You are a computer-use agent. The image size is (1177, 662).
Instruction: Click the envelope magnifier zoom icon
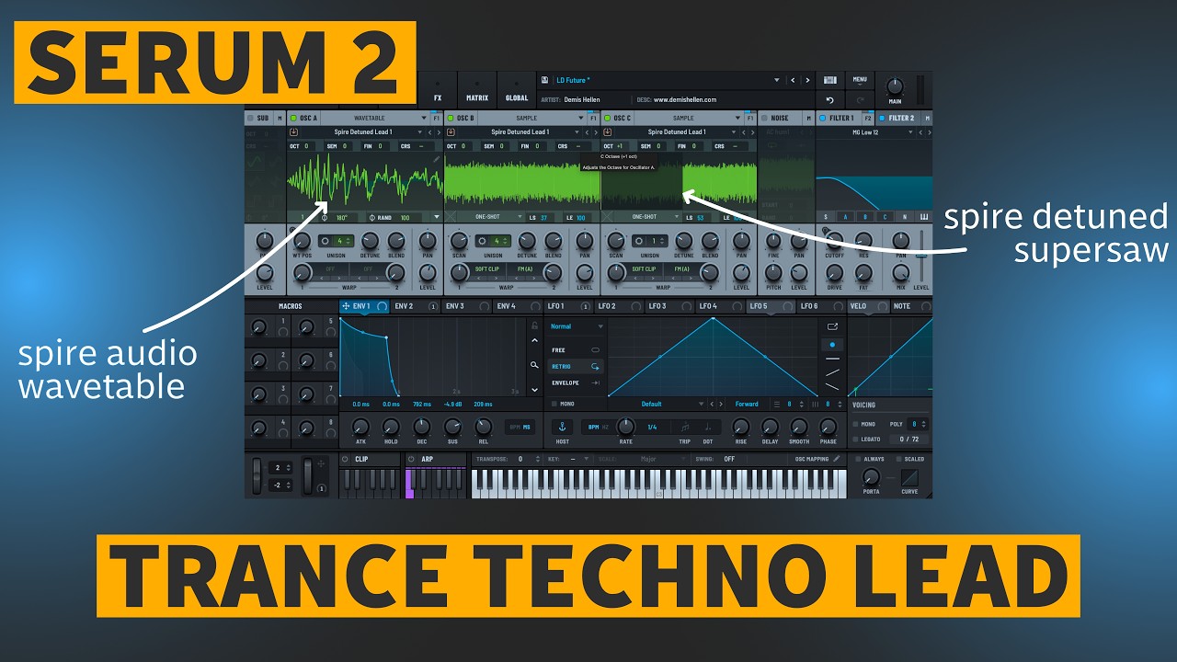tap(534, 365)
